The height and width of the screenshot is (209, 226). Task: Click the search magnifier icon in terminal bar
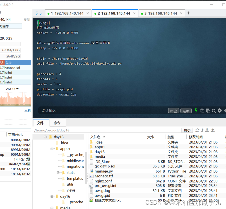coord(214,111)
